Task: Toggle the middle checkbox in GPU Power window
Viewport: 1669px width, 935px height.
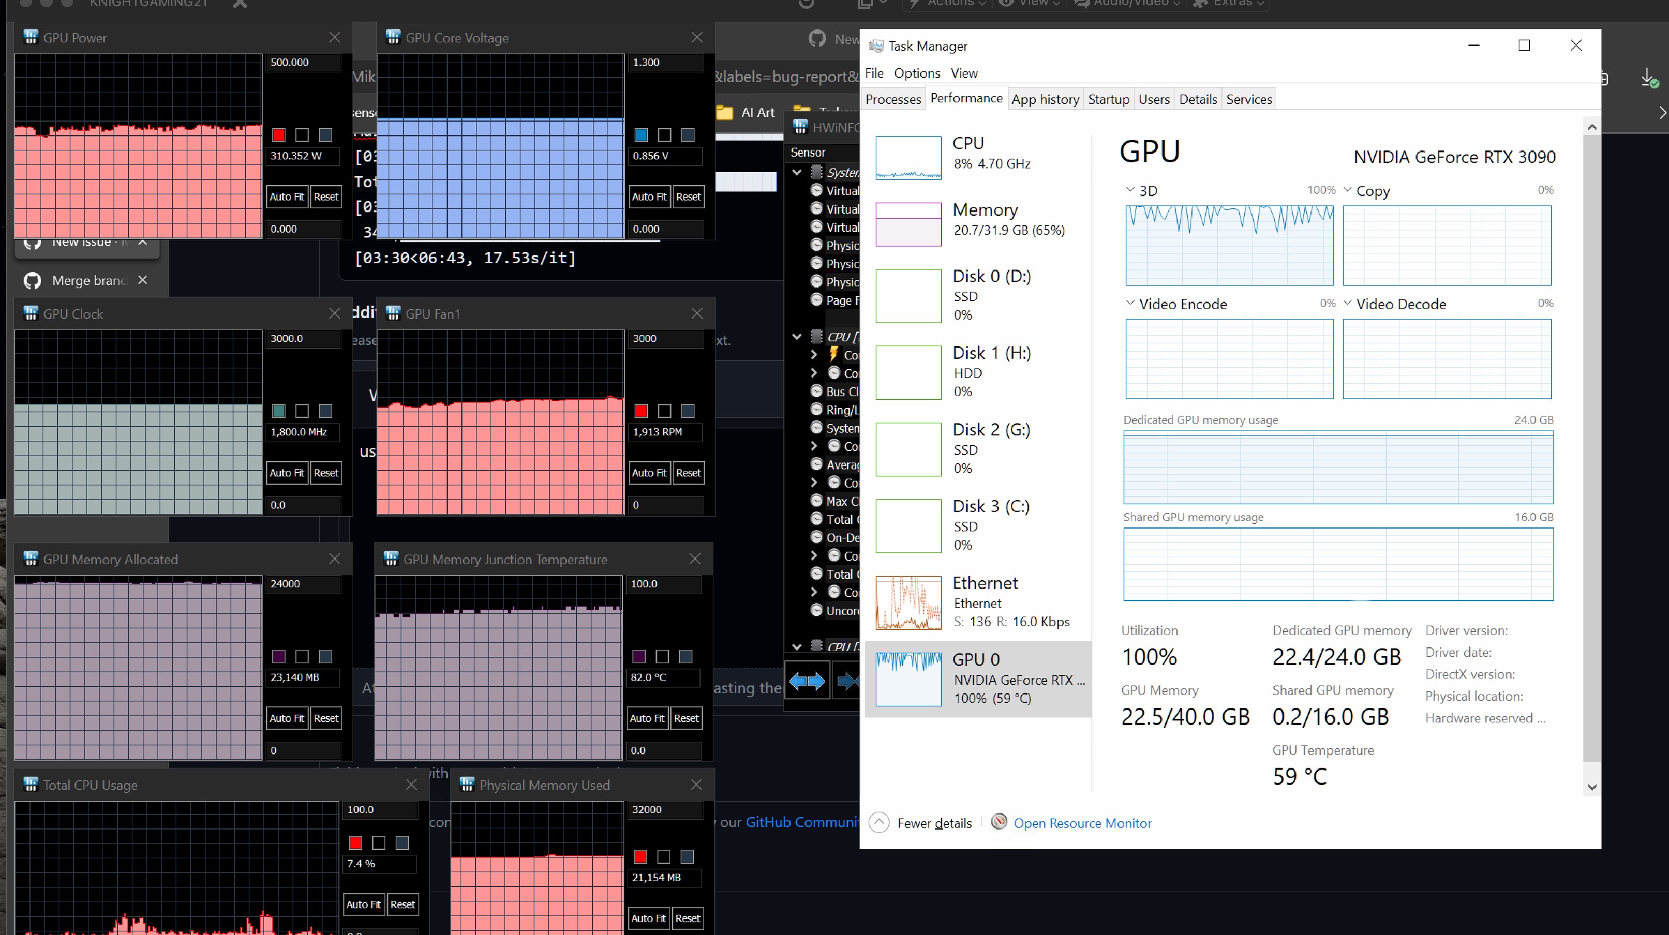Action: tap(302, 135)
